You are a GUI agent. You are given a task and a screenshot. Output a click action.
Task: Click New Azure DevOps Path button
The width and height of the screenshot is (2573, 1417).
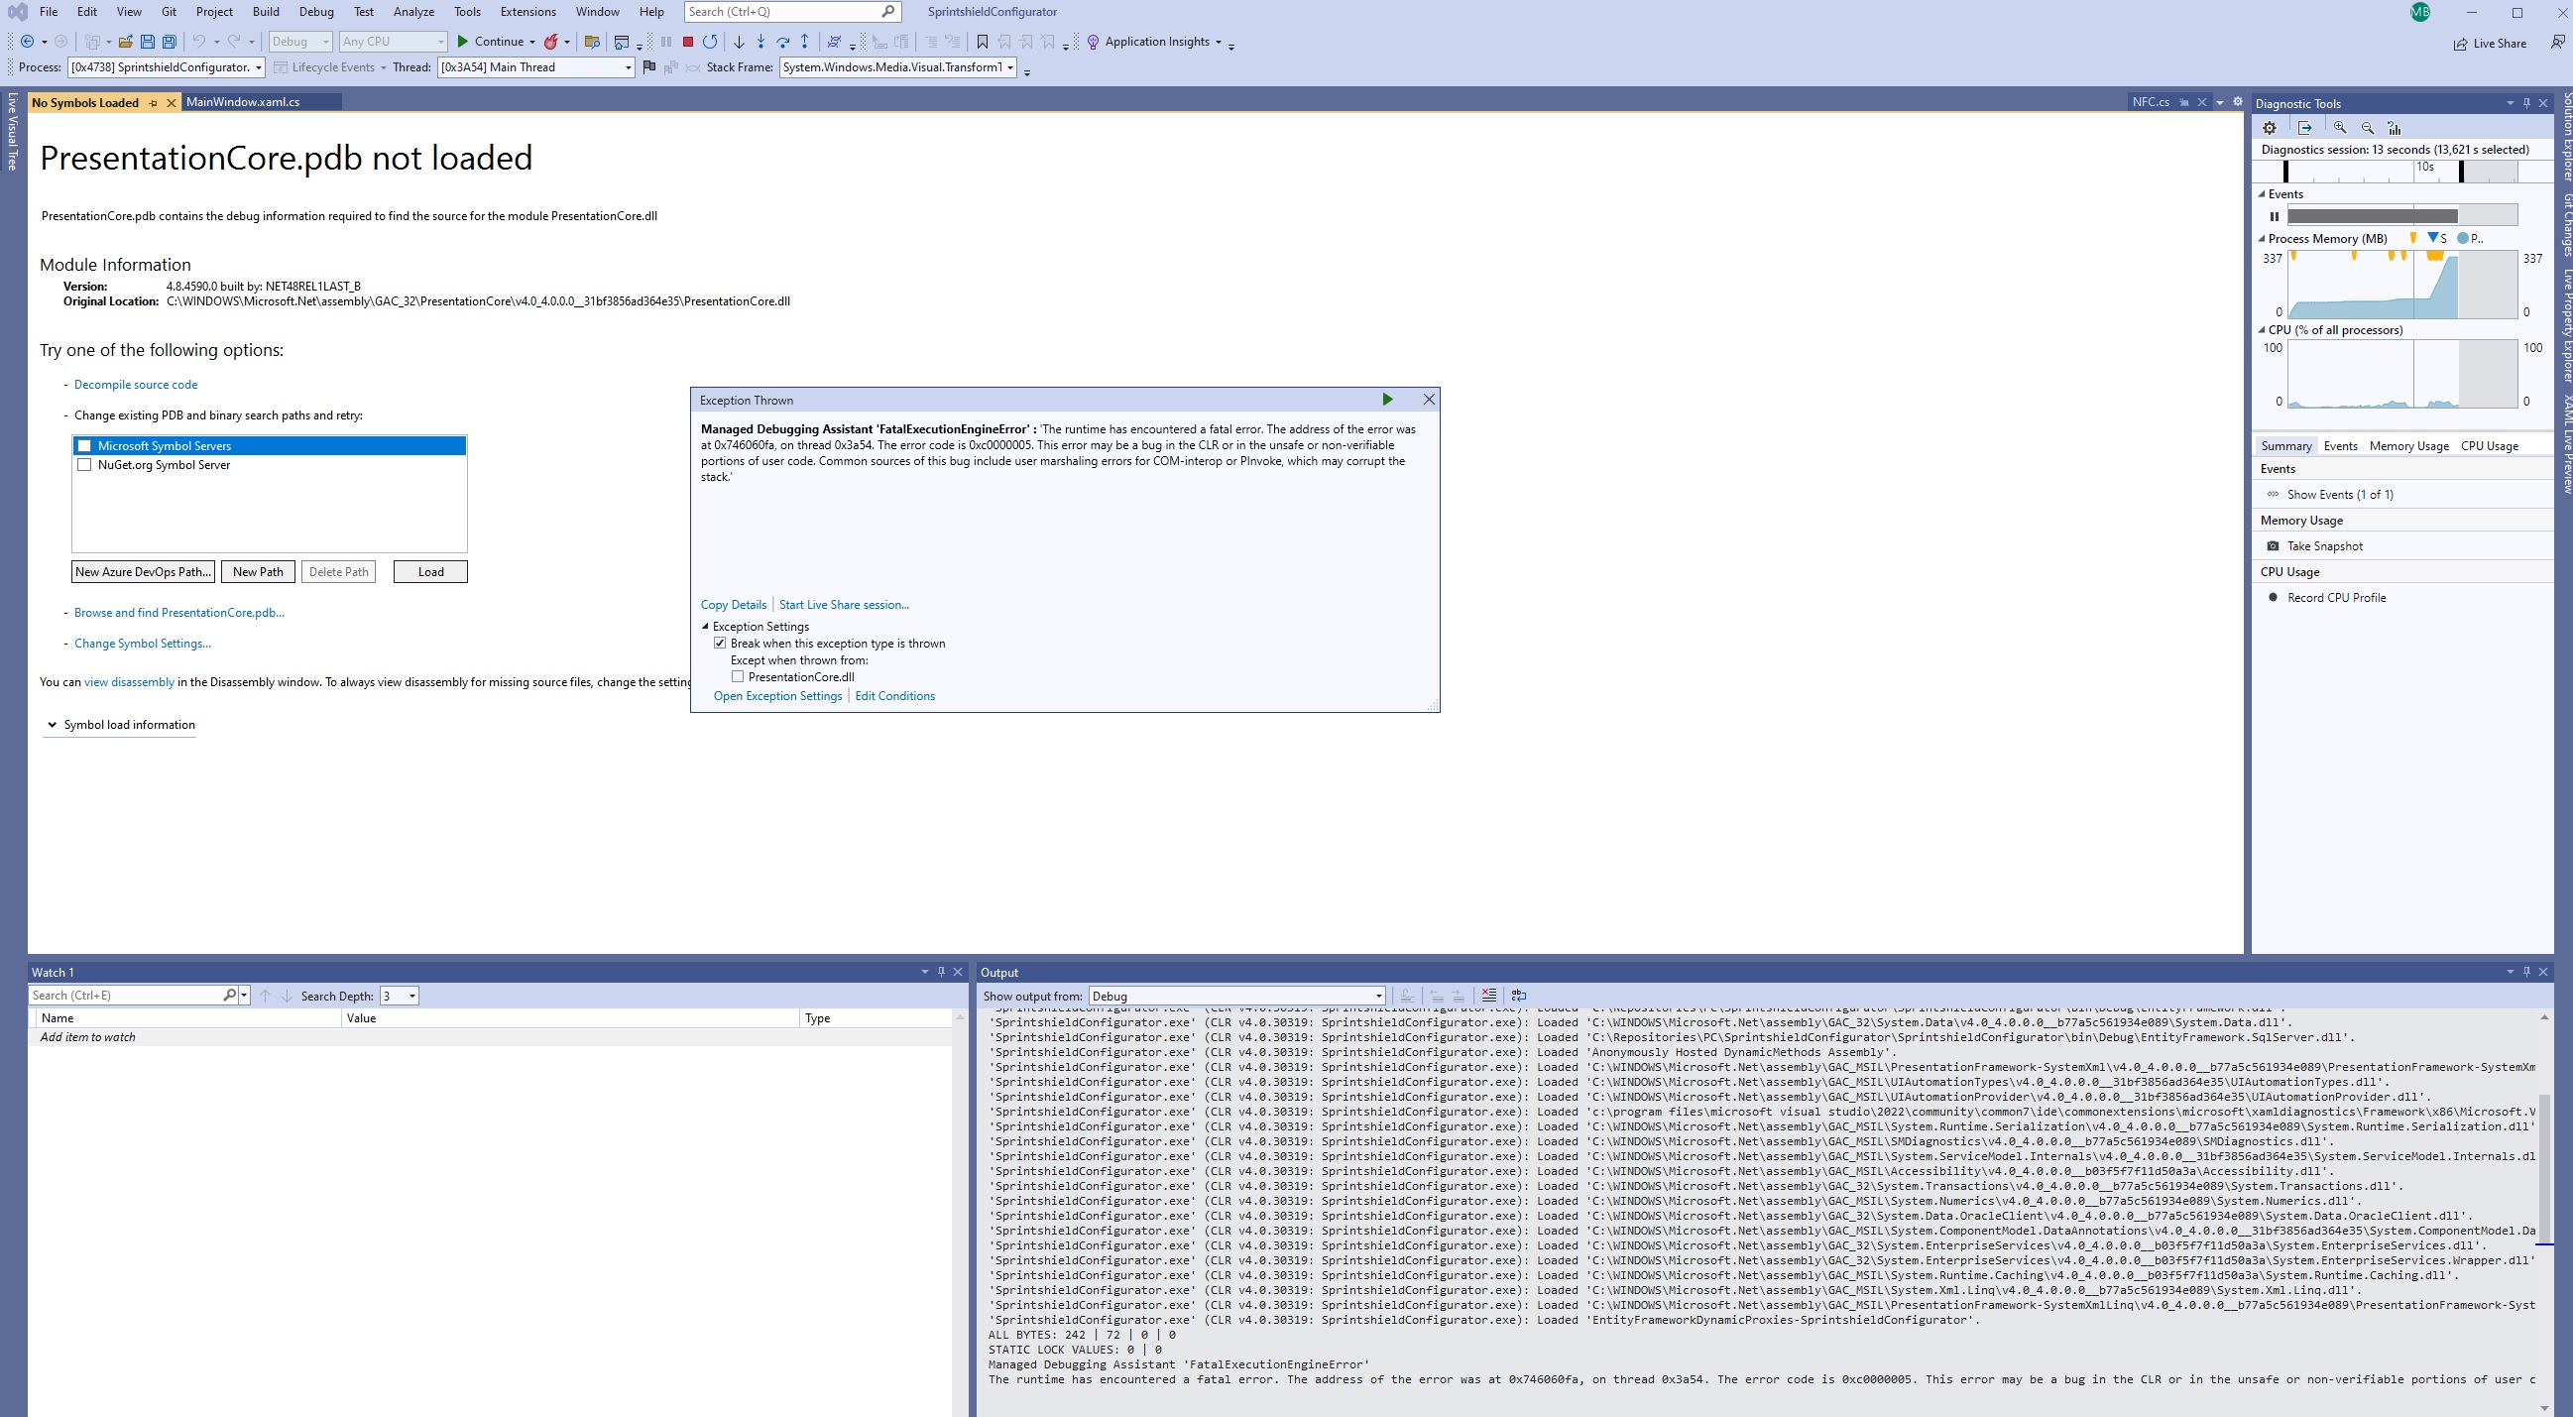coord(143,572)
